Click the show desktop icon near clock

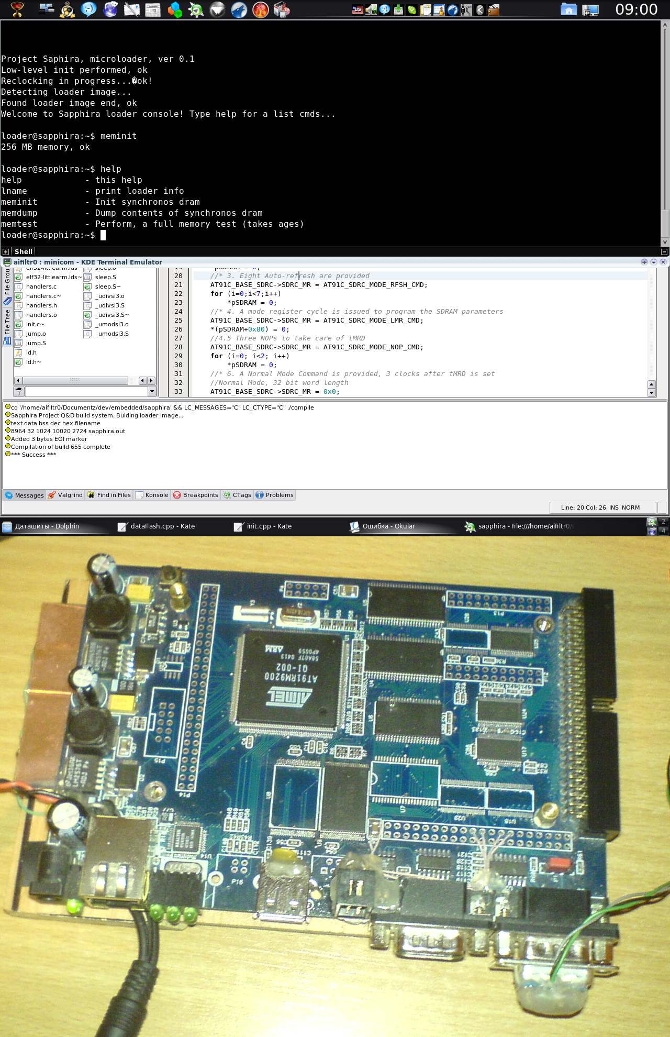(590, 10)
